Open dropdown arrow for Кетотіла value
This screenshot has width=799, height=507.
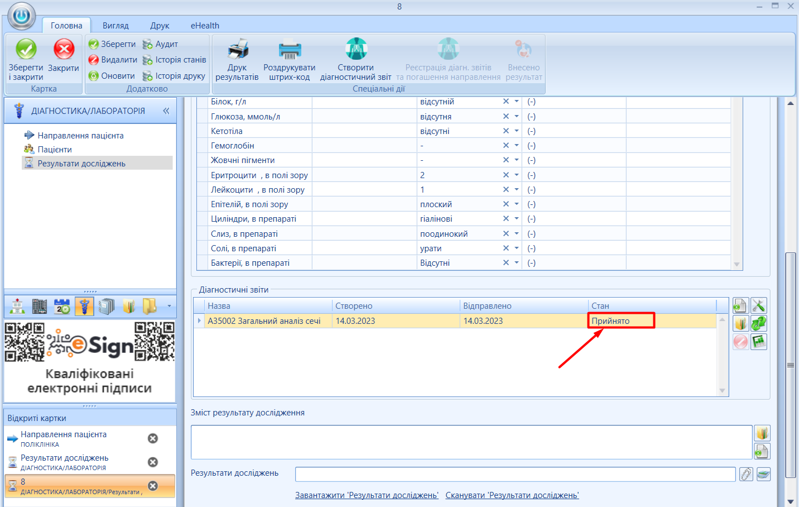pos(517,131)
